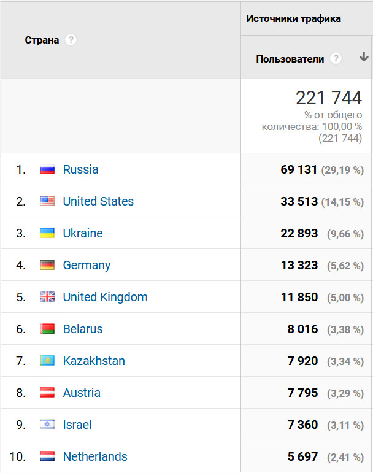The image size is (373, 473).
Task: Click the Ukraine flag icon
Action: [47, 233]
